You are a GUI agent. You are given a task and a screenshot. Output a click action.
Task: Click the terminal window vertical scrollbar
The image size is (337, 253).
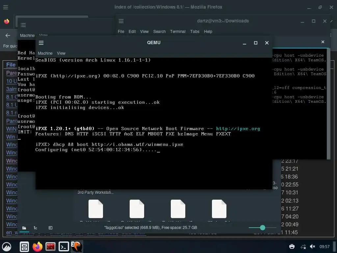pos(328,104)
